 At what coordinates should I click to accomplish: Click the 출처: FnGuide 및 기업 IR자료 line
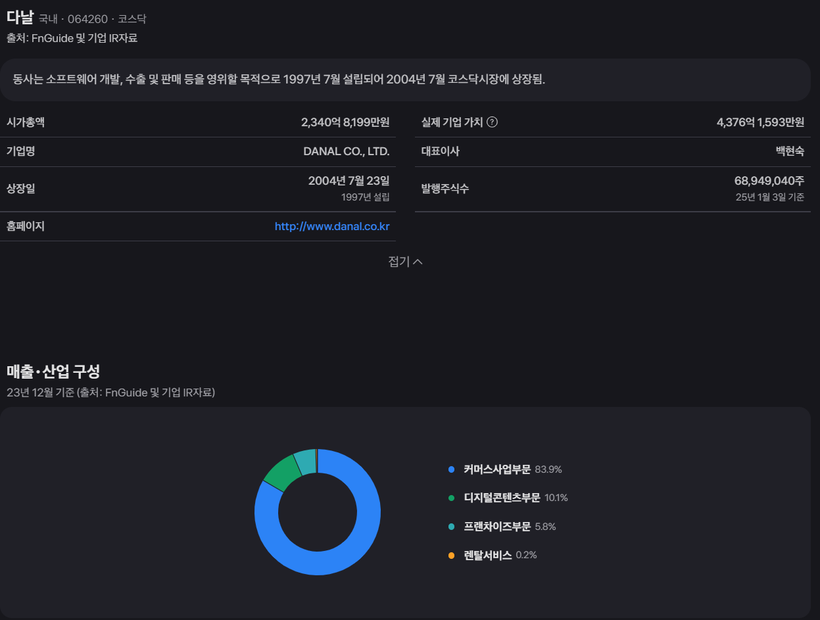pyautogui.click(x=72, y=38)
